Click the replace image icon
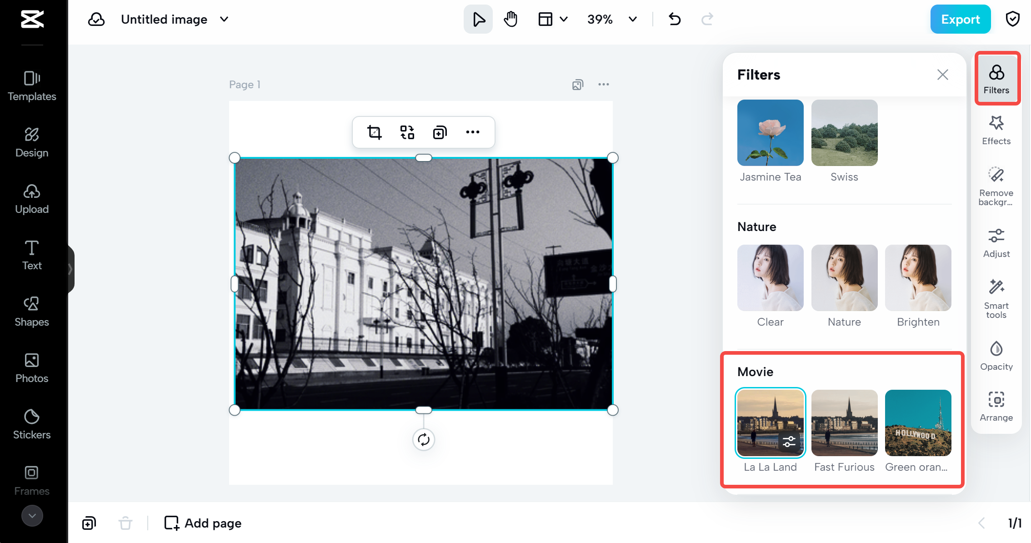 tap(407, 132)
